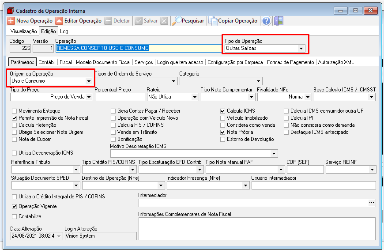Uncheck Permite Impressão de Nota Fiscal
The height and width of the screenshot is (250, 384).
coord(15,118)
